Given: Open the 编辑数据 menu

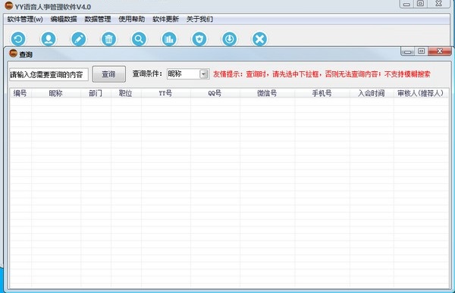Looking at the screenshot, I should coord(64,19).
